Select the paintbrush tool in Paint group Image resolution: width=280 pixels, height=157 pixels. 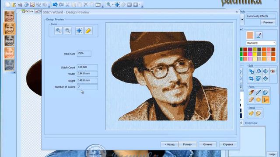point(251,92)
